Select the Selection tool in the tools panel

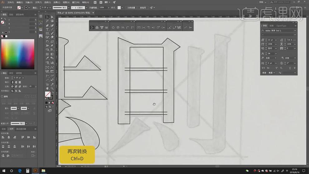click(x=47, y=17)
